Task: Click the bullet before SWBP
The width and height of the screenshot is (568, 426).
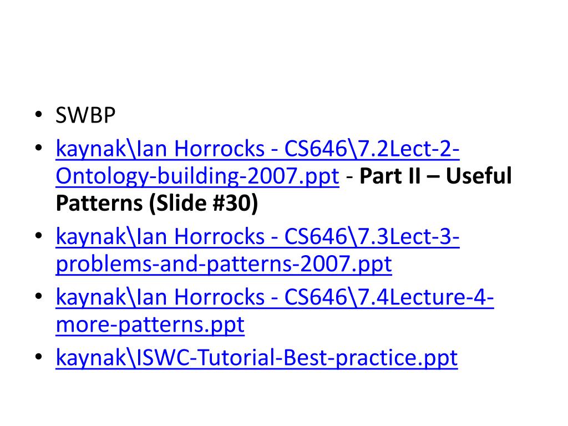Action: click(38, 115)
